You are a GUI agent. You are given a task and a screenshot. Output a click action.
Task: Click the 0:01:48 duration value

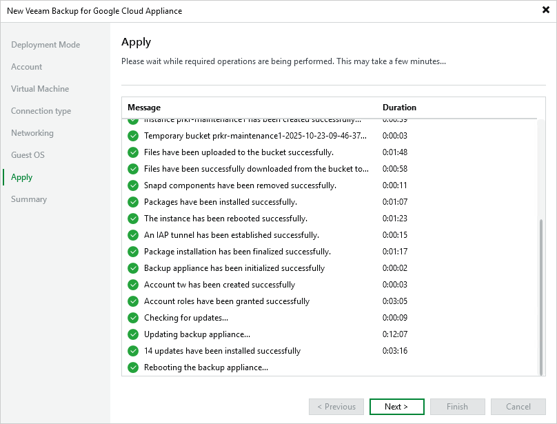coord(395,152)
